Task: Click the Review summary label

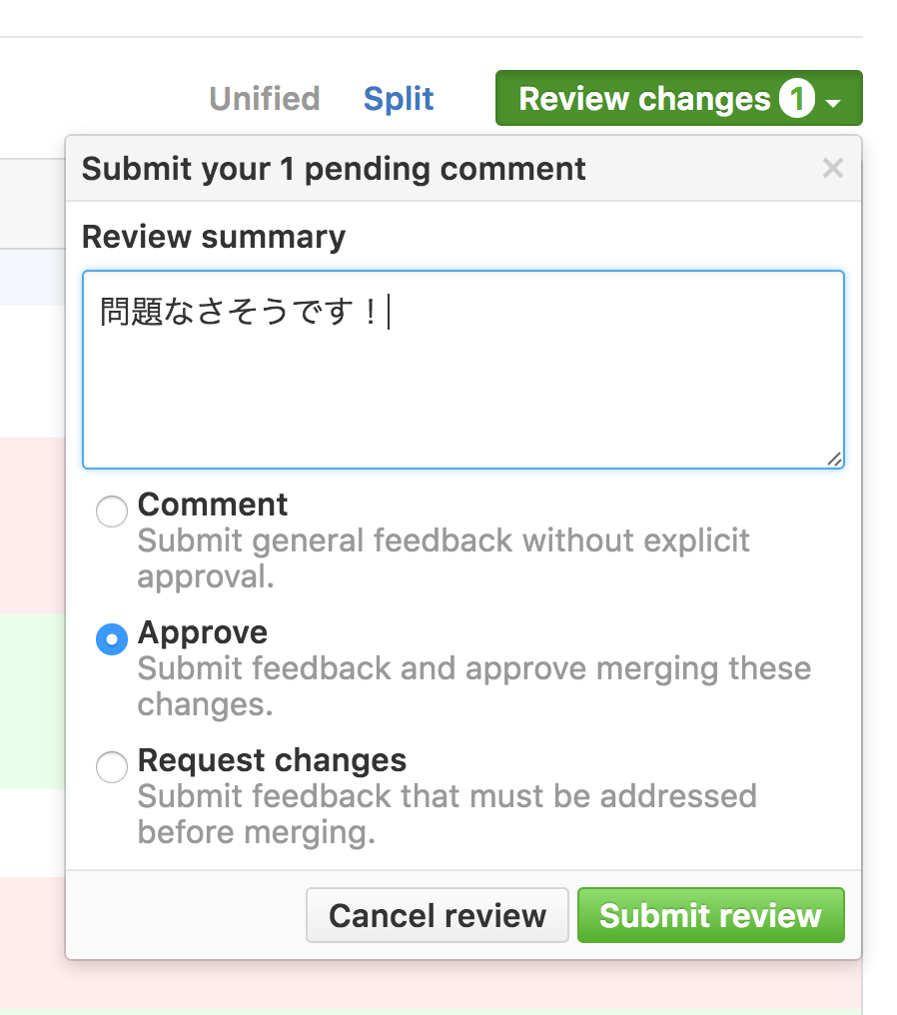Action: [213, 237]
